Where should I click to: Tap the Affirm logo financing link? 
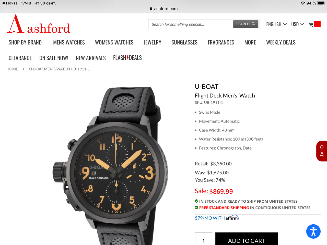(232, 218)
